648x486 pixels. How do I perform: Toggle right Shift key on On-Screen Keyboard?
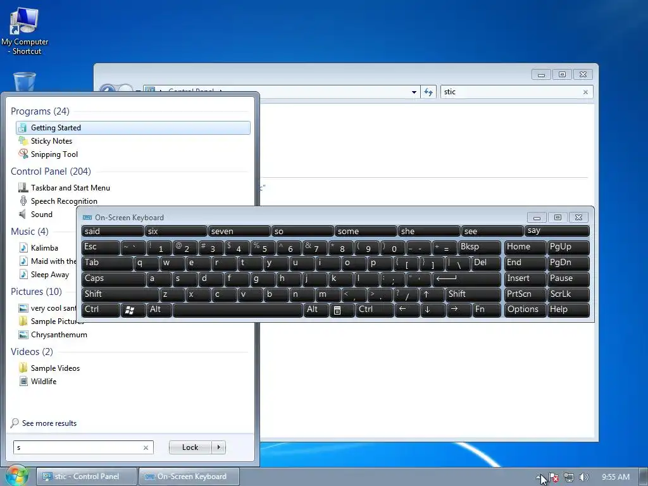point(473,294)
